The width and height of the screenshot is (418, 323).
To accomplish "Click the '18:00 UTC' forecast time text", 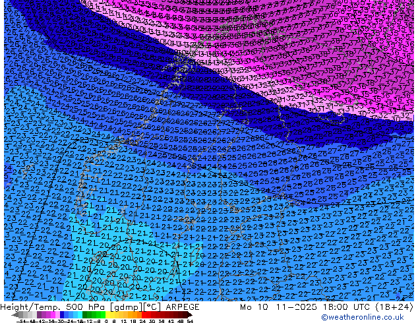I will [x=346, y=307].
